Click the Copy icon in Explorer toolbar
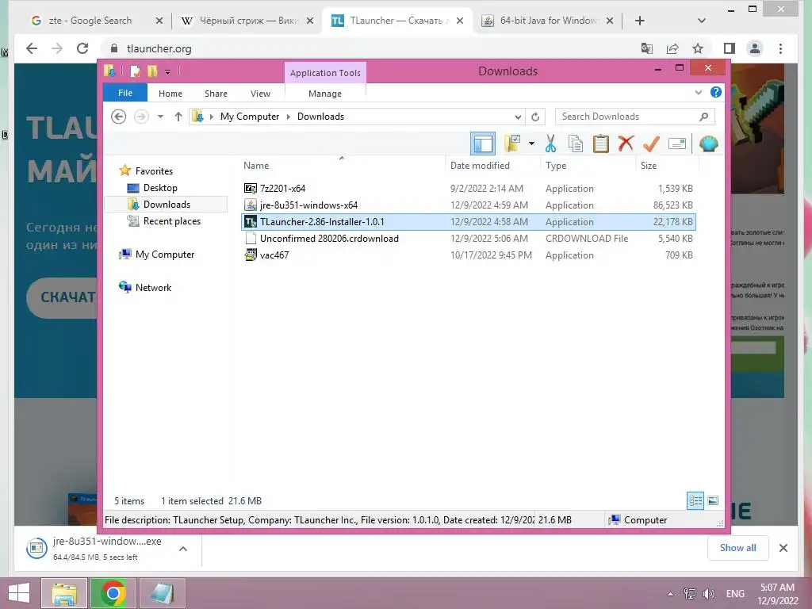 [576, 144]
